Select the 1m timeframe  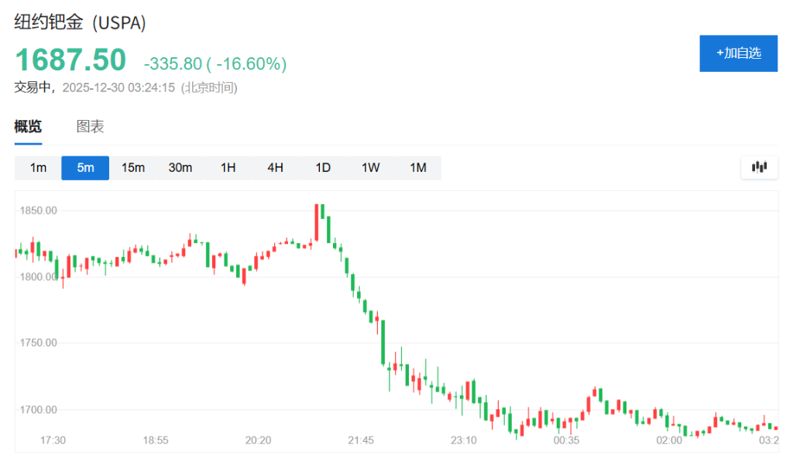pyautogui.click(x=38, y=168)
